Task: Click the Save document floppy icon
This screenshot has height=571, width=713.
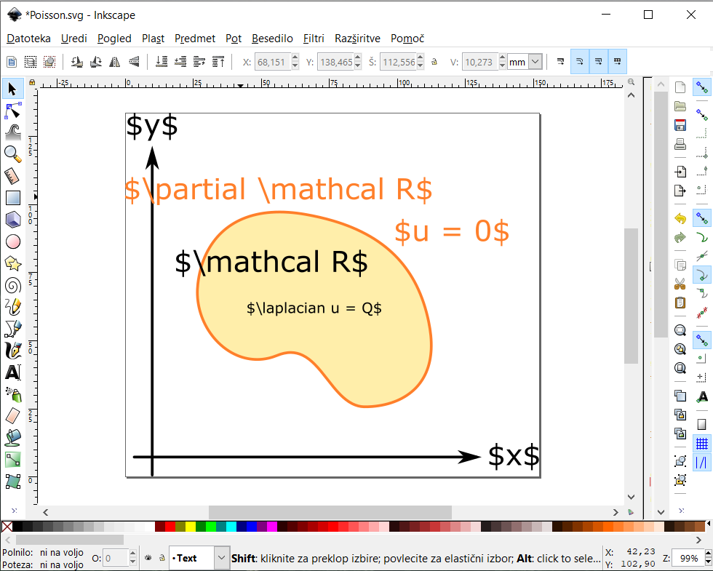Action: pyautogui.click(x=680, y=124)
